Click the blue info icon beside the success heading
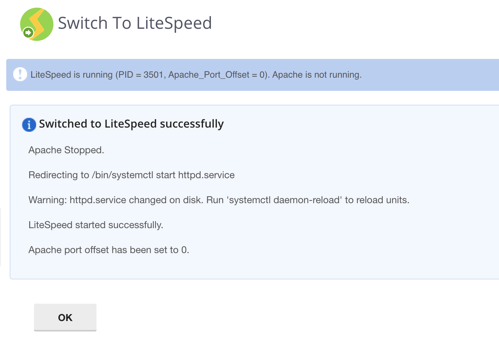The image size is (499, 346). tap(29, 124)
